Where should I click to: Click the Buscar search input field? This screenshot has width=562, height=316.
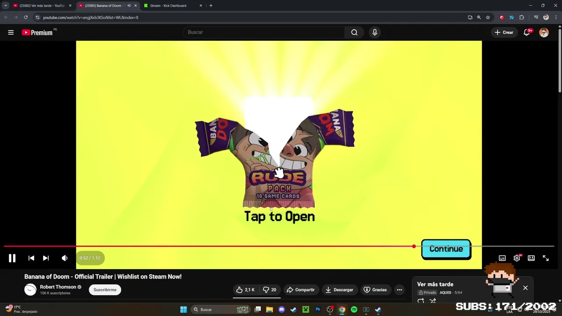click(264, 32)
